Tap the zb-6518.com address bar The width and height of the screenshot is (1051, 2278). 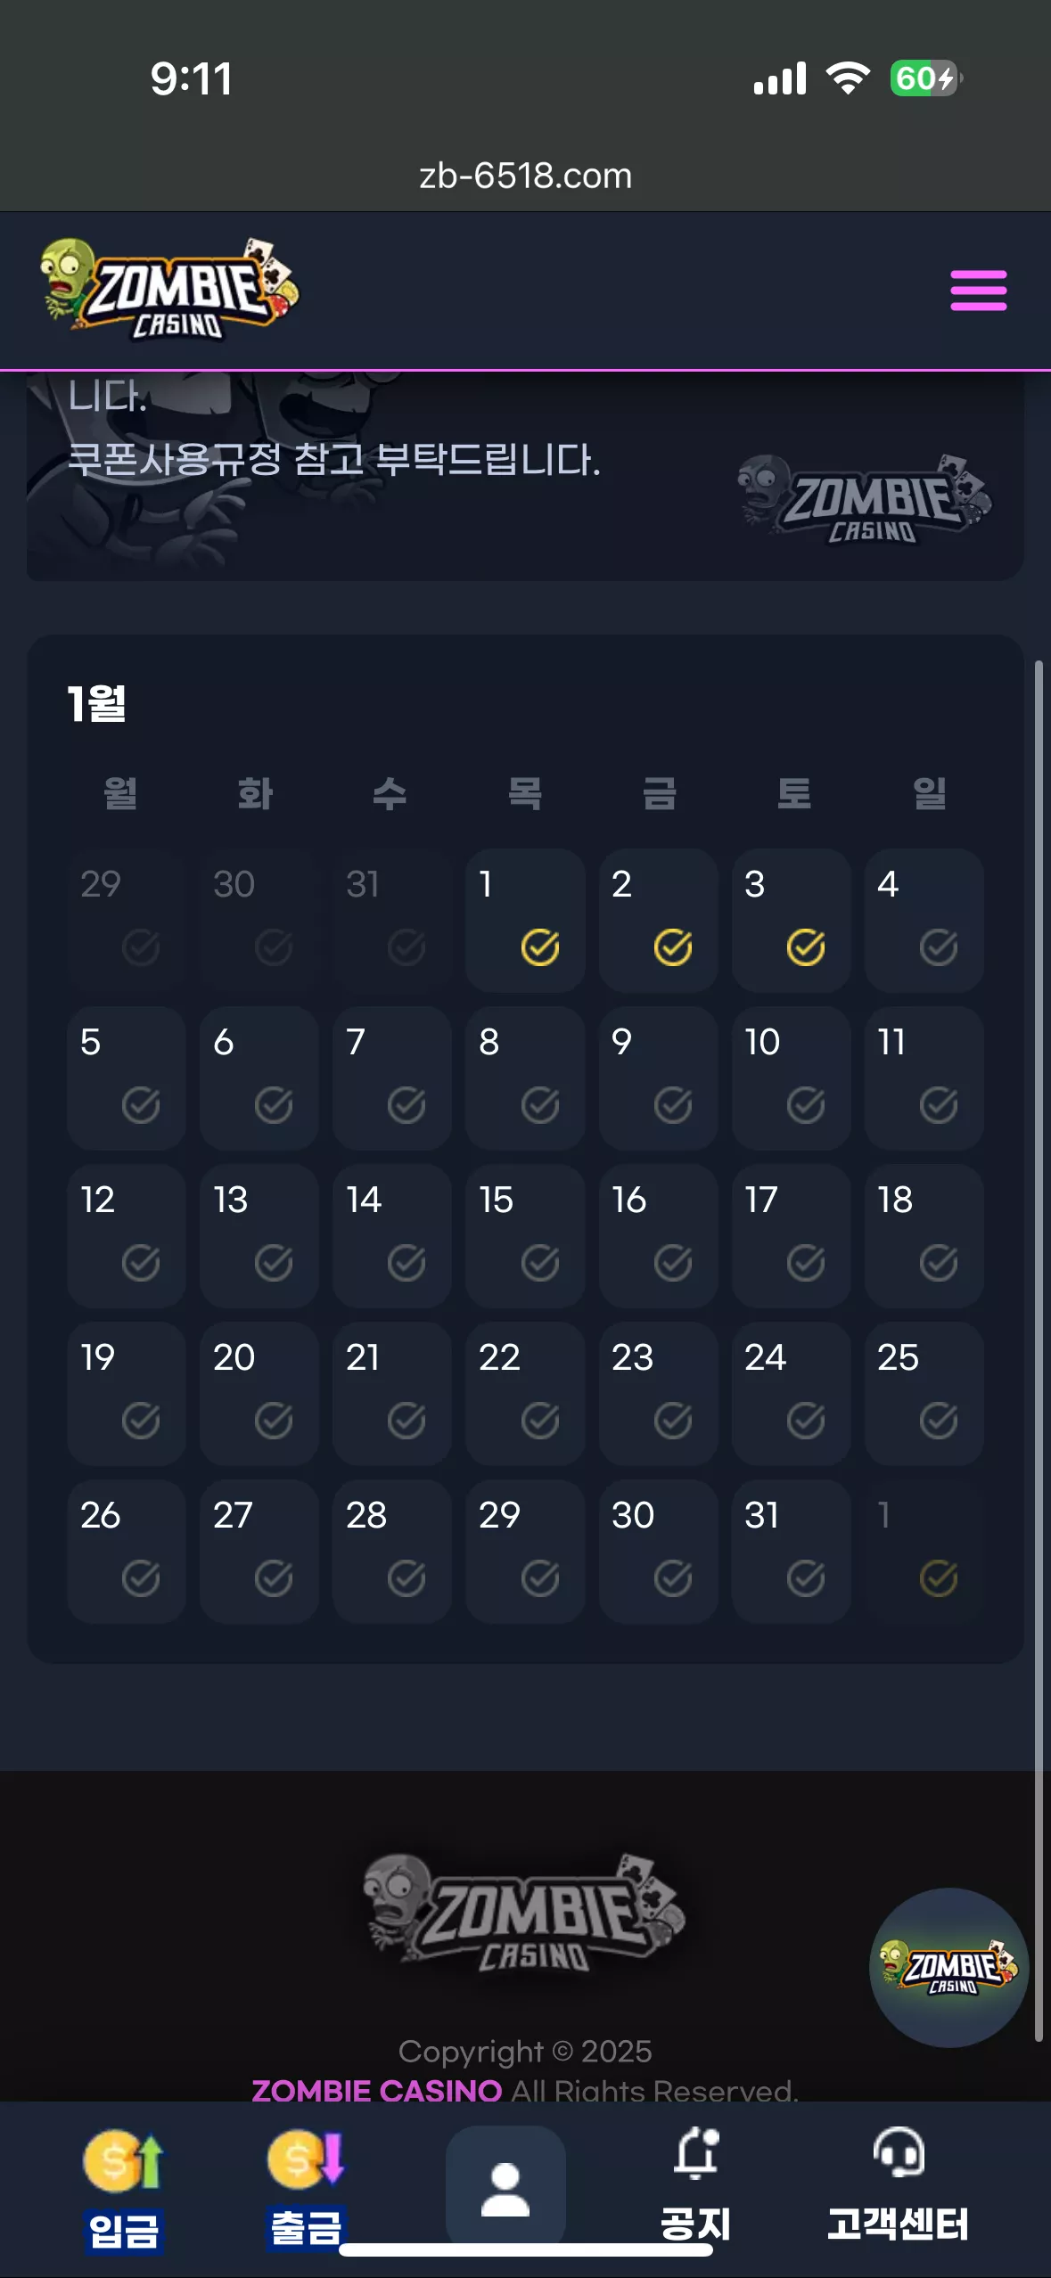526,176
